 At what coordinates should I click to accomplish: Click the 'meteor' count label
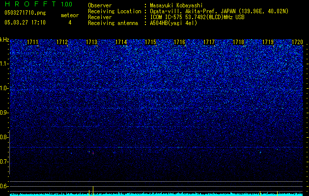click(x=70, y=15)
